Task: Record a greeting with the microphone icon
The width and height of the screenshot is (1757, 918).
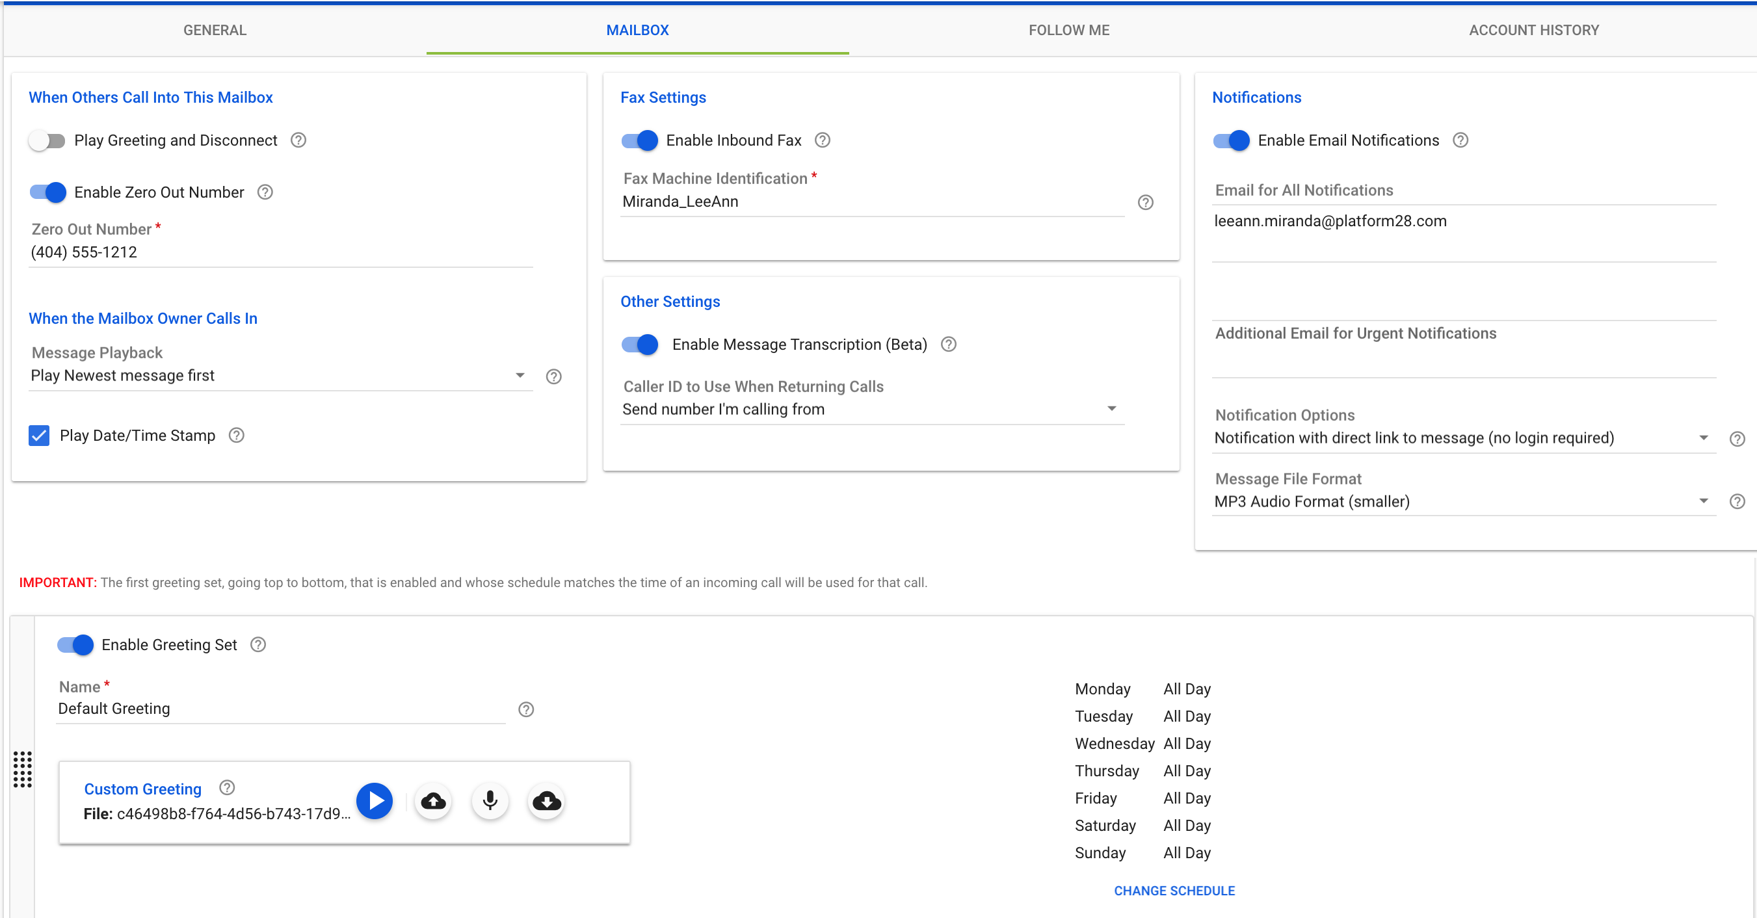Action: pos(490,801)
